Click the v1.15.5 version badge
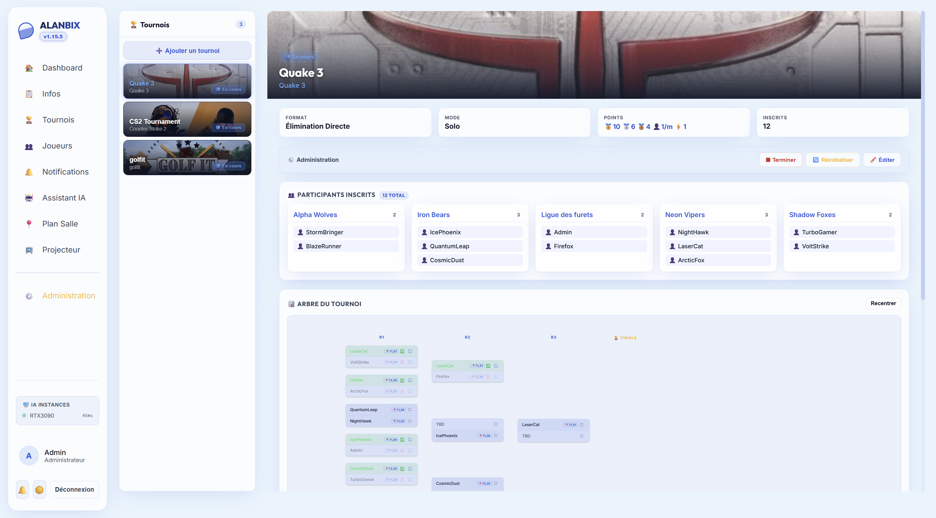The height and width of the screenshot is (518, 936). coord(53,37)
